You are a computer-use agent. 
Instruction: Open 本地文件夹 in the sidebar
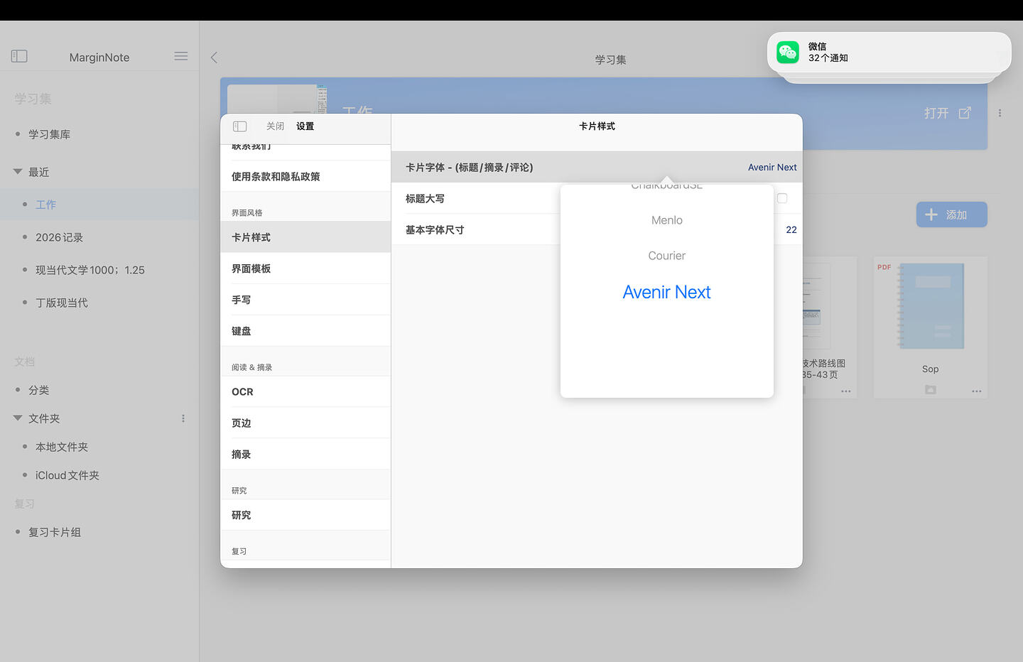[x=62, y=447]
